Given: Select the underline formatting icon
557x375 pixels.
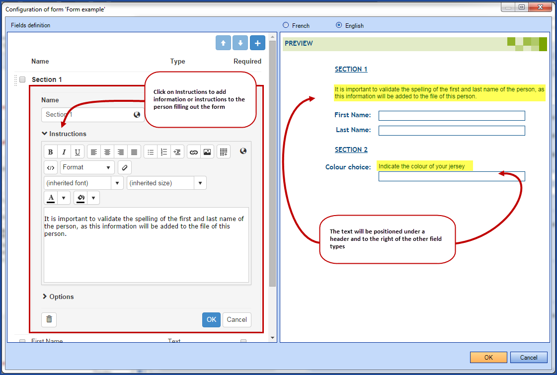Looking at the screenshot, I should pos(77,151).
